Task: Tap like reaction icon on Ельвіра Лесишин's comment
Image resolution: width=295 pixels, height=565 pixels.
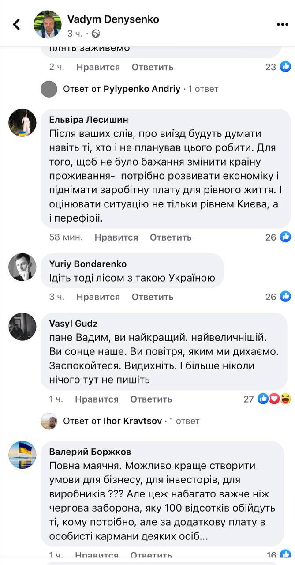Action: [285, 237]
